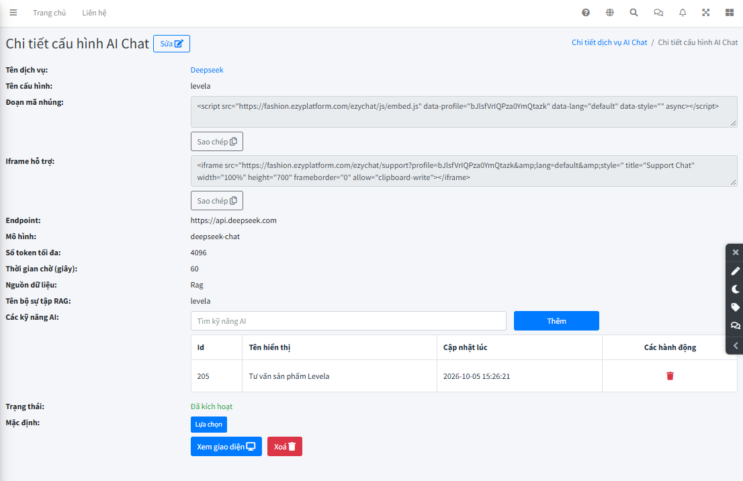Open the grid apps icon
Viewport: 743px width, 481px height.
730,13
